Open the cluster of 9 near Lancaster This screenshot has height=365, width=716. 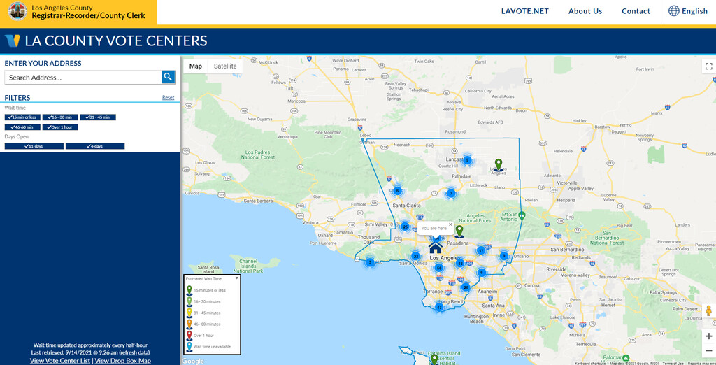pyautogui.click(x=466, y=160)
